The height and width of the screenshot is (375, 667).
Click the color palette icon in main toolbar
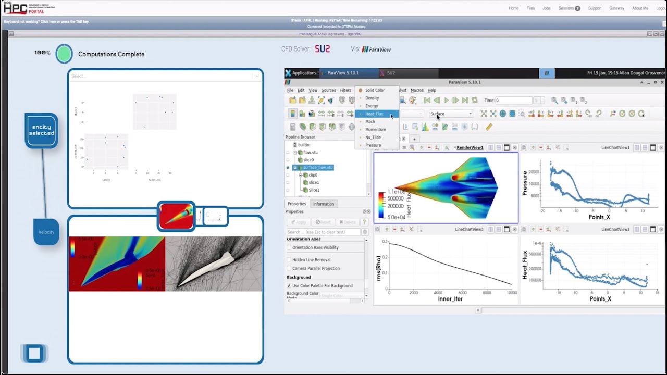pos(413,100)
